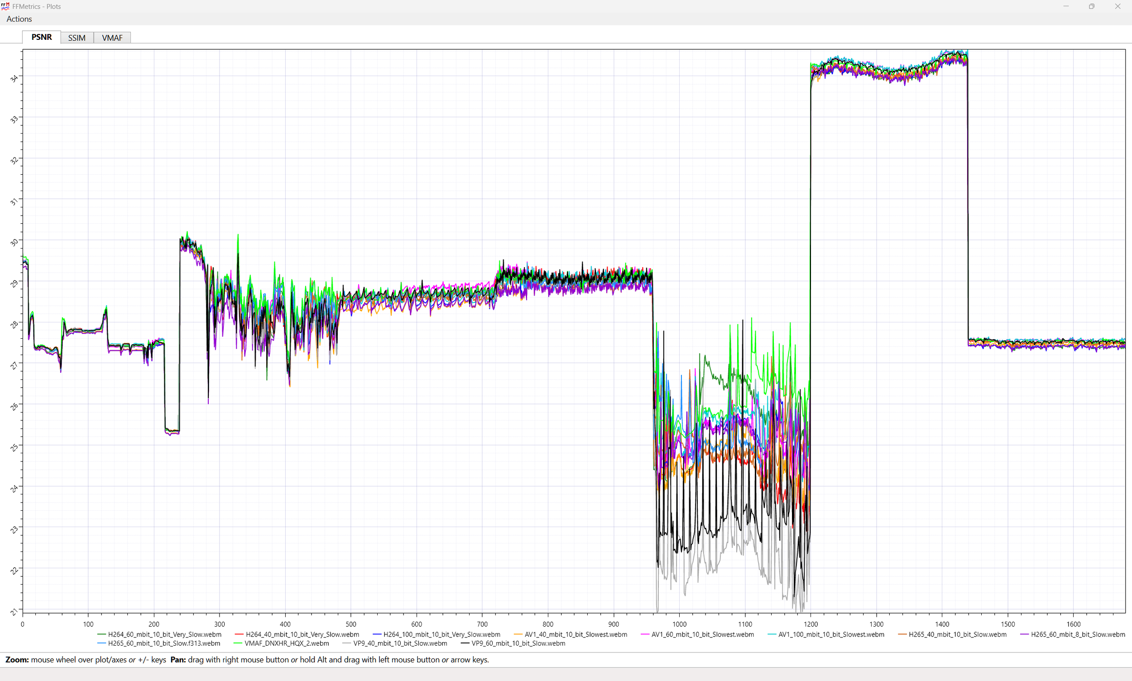
Task: Click H265_40_mbit_10_bit_Slow.webm legend entry
Action: (x=957, y=634)
